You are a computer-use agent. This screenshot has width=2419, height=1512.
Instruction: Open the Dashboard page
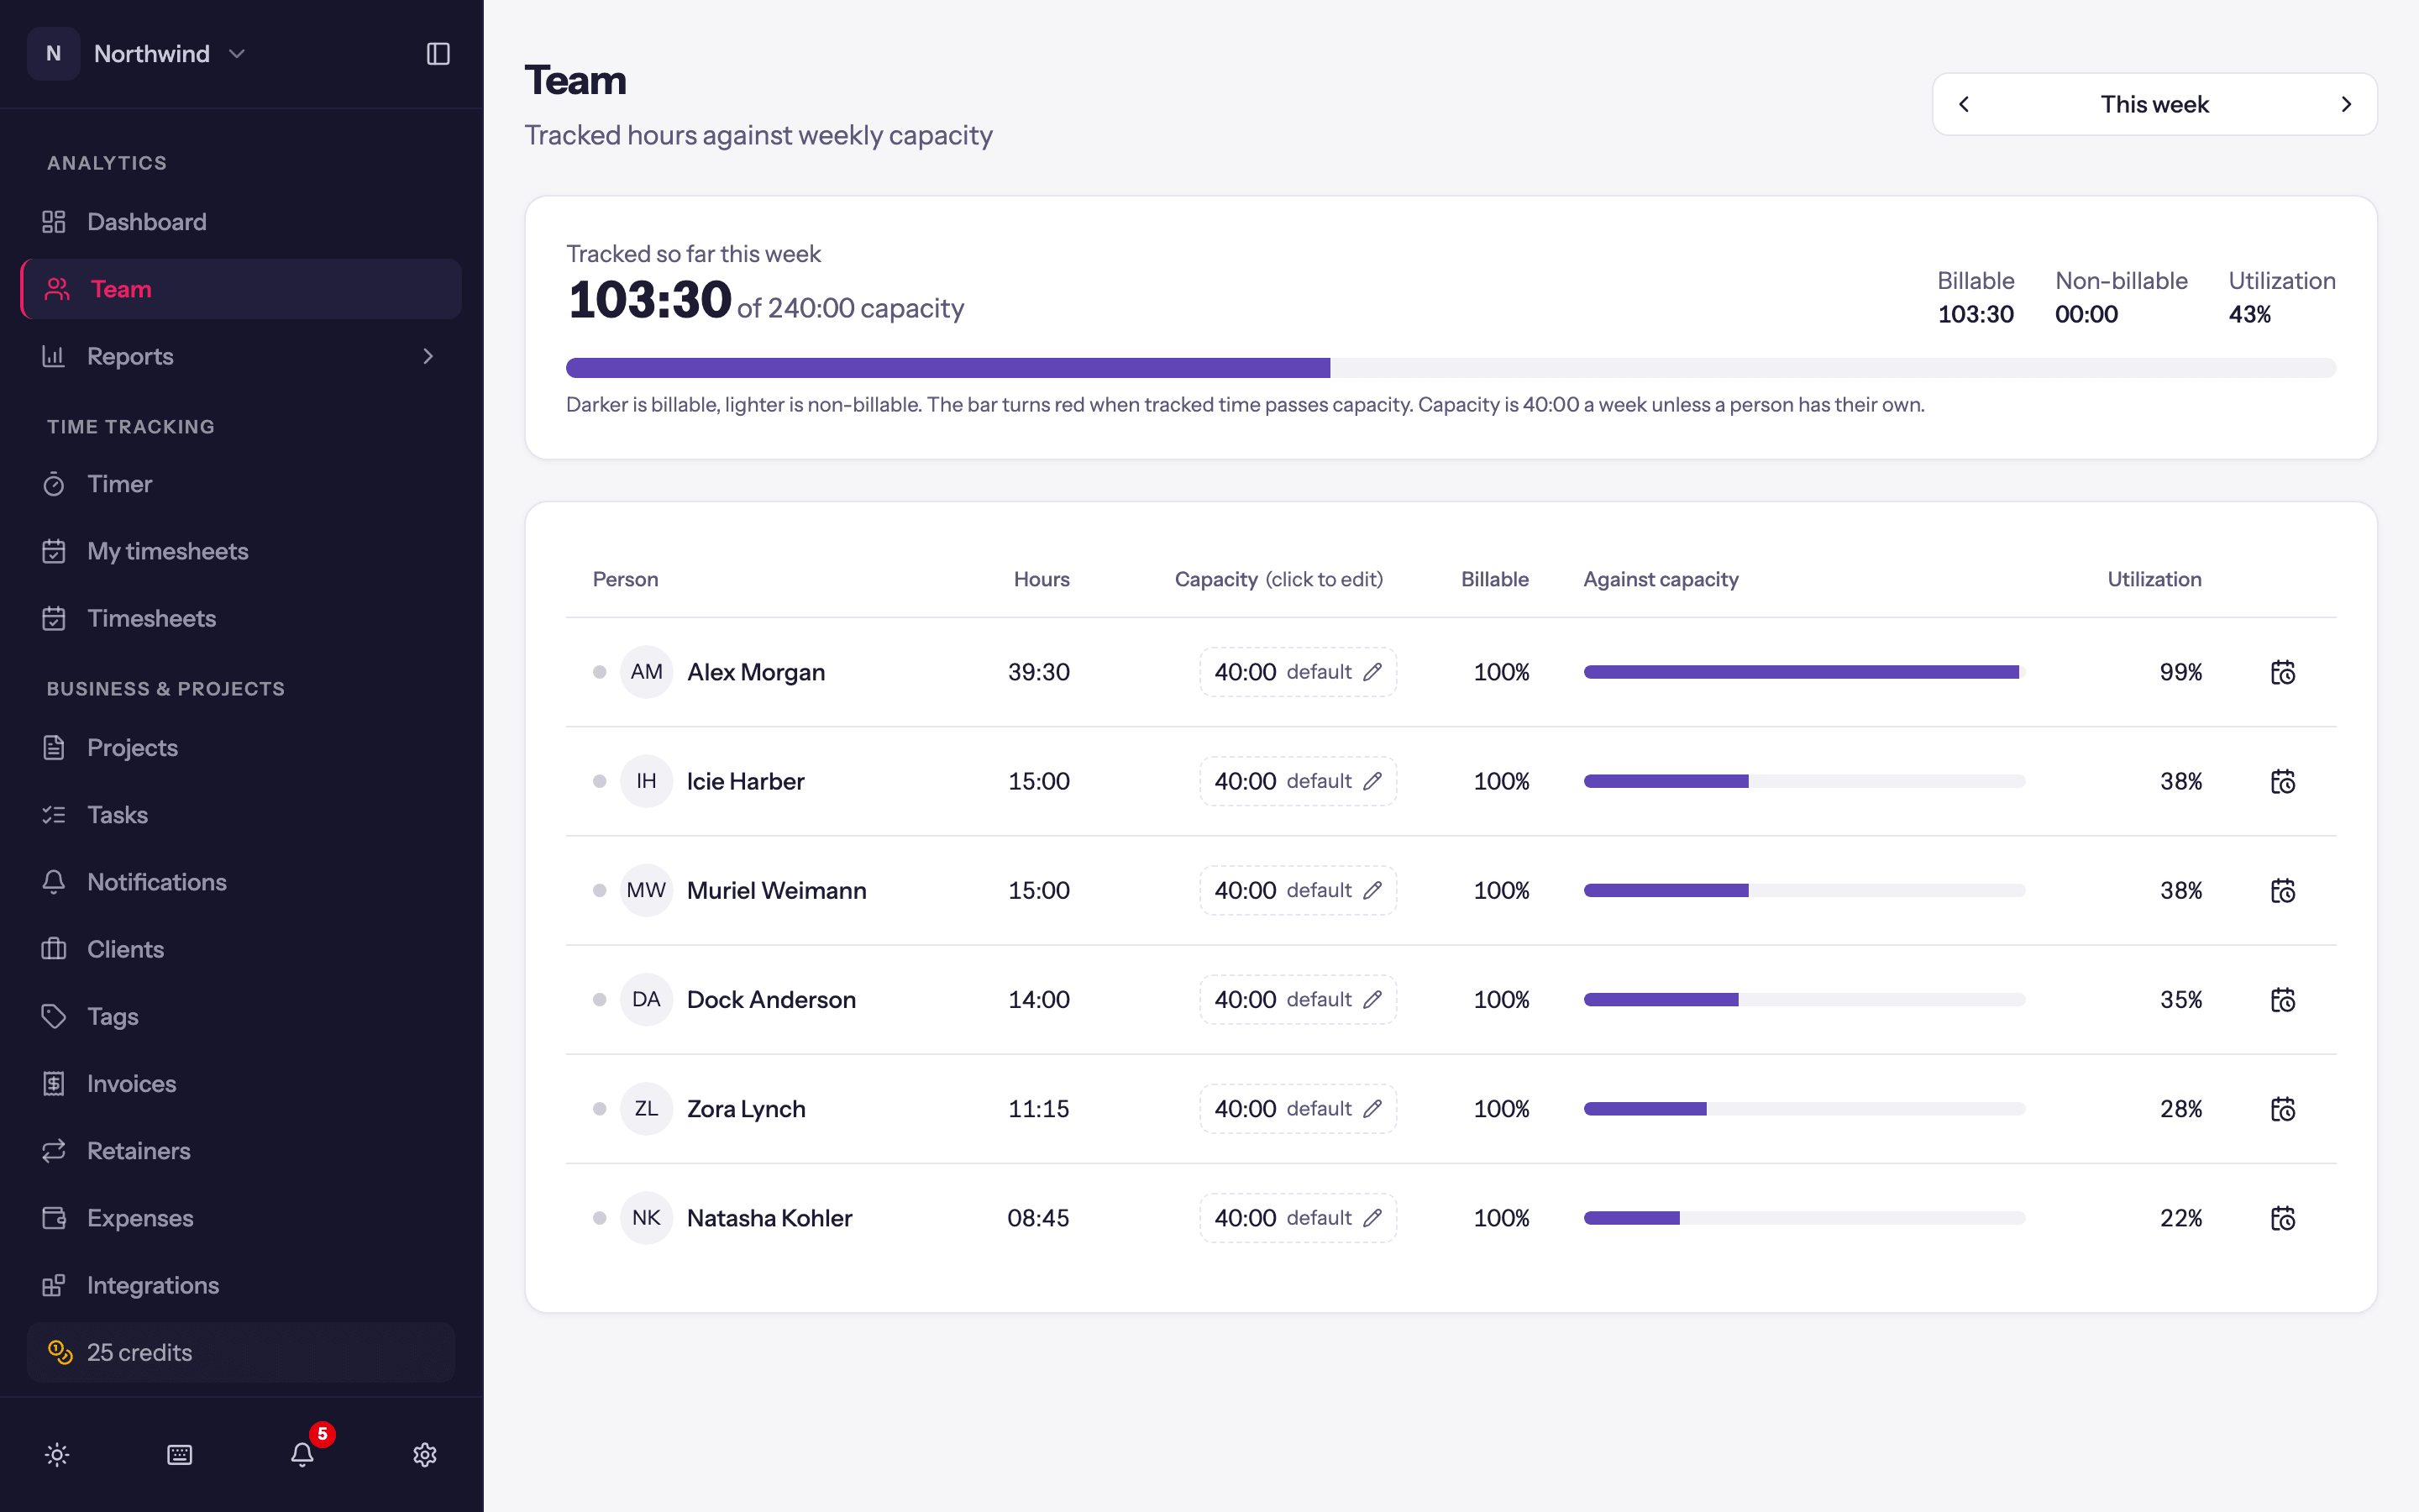pyautogui.click(x=241, y=222)
